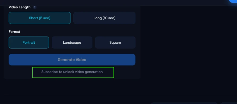This screenshot has width=237, height=104.
Task: Pick the Square video format
Action: 115,43
